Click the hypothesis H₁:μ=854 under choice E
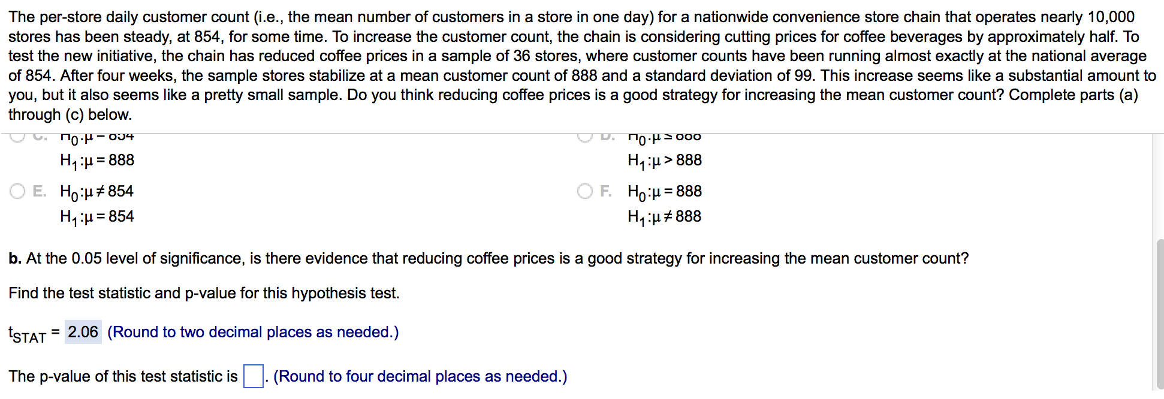 pyautogui.click(x=97, y=216)
